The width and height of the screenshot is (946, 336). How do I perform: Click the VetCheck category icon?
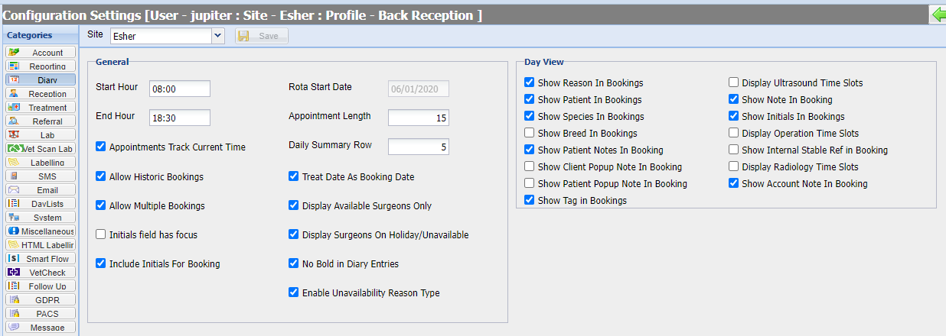pyautogui.click(x=15, y=273)
